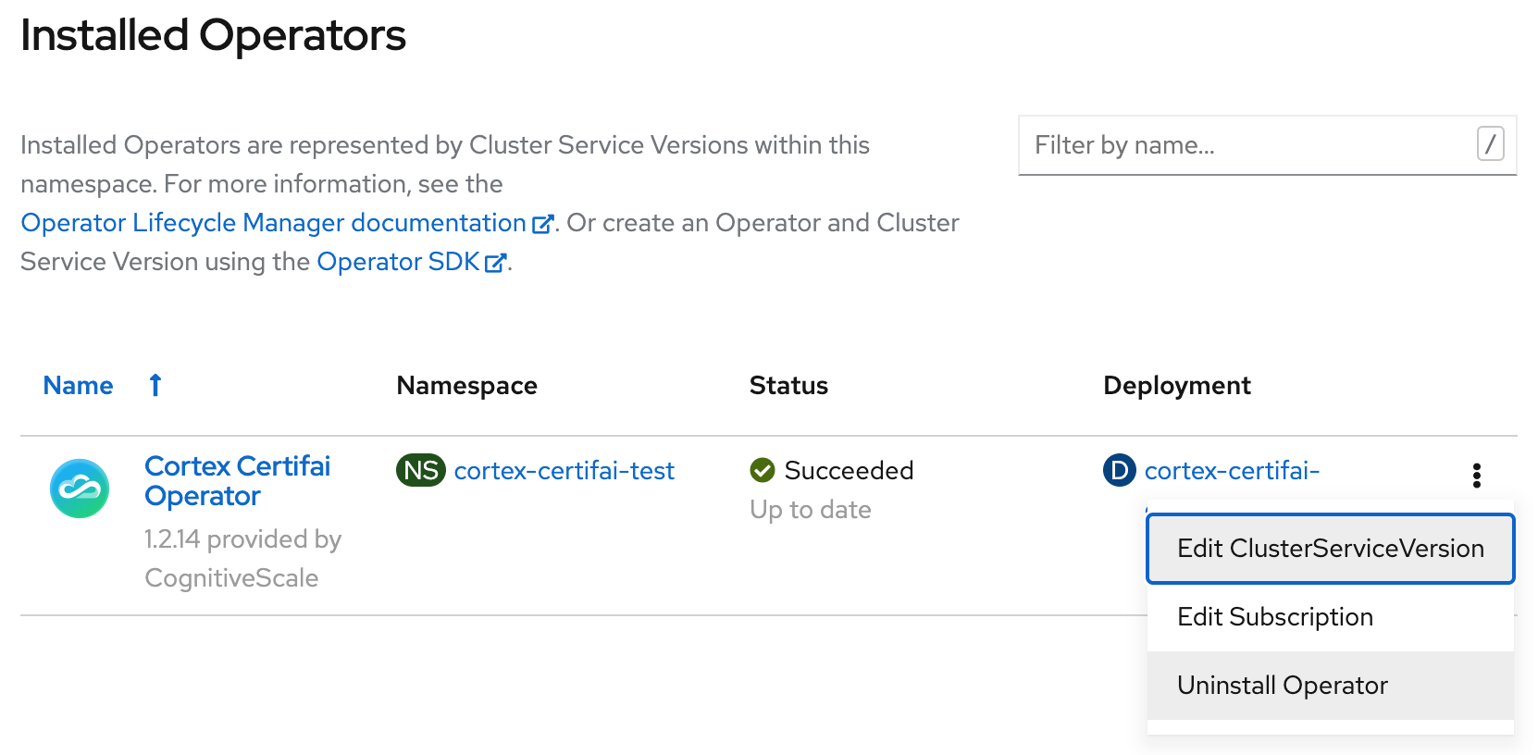1538x755 pixels.
Task: Click the Installed Operators page heading
Action: 214,35
